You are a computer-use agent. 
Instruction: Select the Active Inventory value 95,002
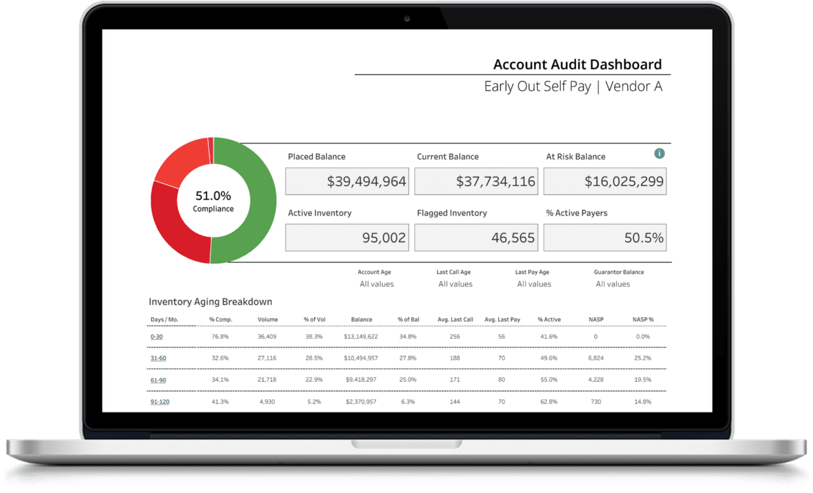point(347,238)
